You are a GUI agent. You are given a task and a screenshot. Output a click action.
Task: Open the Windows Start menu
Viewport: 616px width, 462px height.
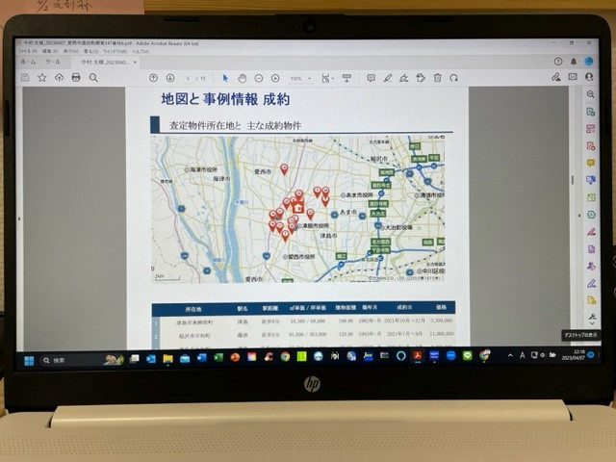[29, 361]
